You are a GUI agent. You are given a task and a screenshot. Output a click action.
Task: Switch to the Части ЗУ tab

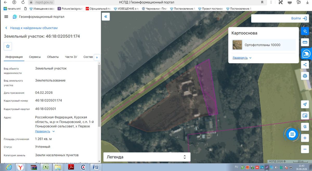(71, 57)
